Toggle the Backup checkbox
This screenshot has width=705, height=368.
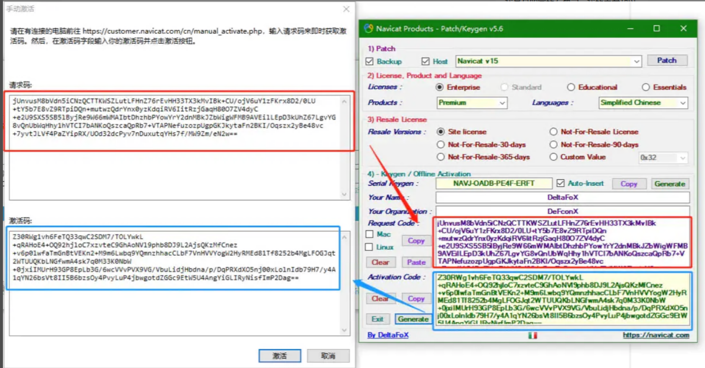point(369,61)
